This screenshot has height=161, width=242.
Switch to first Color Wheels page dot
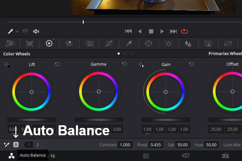click(x=119, y=54)
